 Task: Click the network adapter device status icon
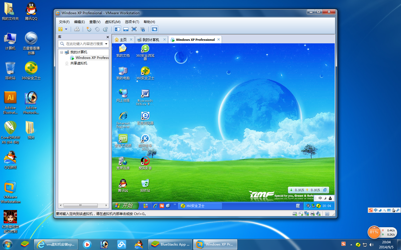click(307, 214)
